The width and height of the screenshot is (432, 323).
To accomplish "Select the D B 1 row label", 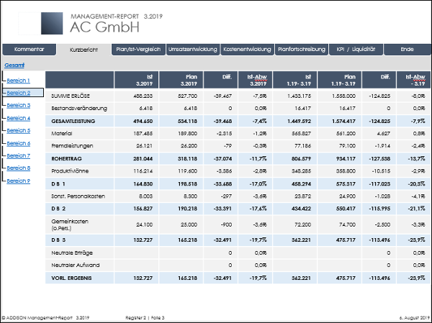I will click(x=58, y=184).
